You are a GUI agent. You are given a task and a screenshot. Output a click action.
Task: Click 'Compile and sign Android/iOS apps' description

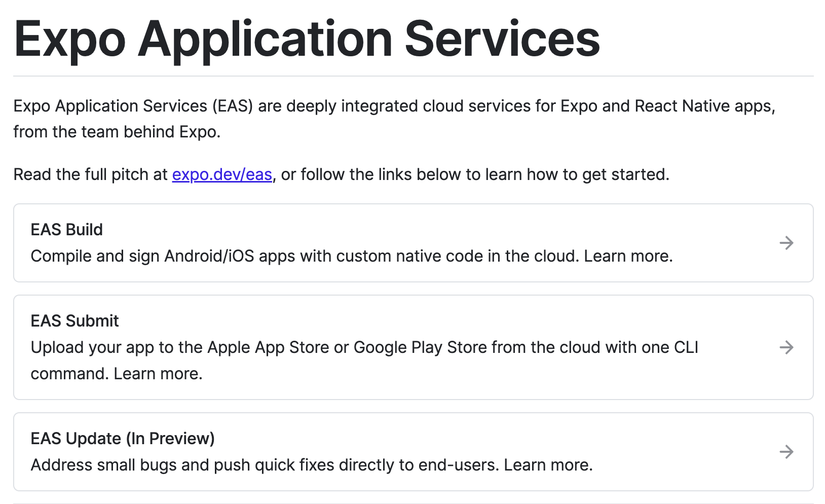pos(352,256)
